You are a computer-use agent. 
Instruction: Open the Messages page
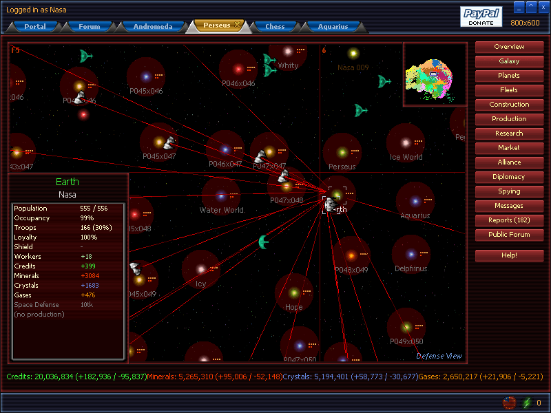[x=509, y=205]
